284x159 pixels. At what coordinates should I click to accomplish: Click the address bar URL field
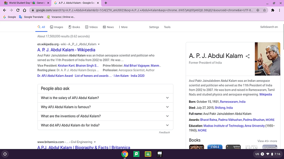coord(144,10)
